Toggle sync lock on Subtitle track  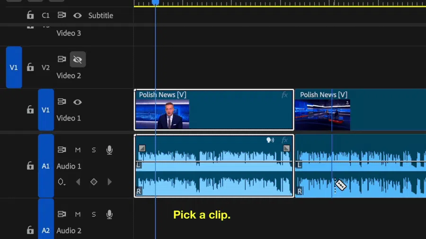(x=62, y=15)
